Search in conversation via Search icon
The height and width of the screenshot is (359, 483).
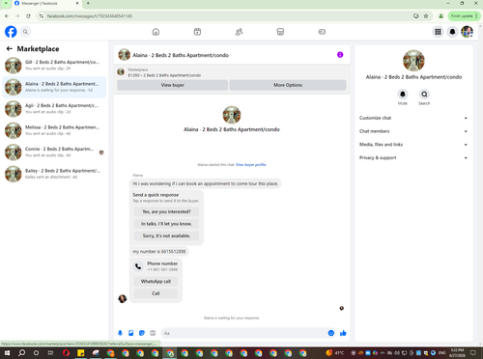(424, 95)
